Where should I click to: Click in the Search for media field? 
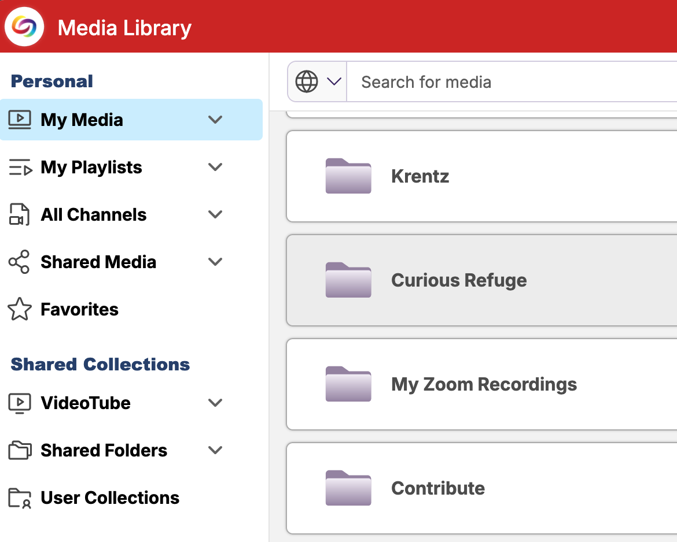point(512,81)
